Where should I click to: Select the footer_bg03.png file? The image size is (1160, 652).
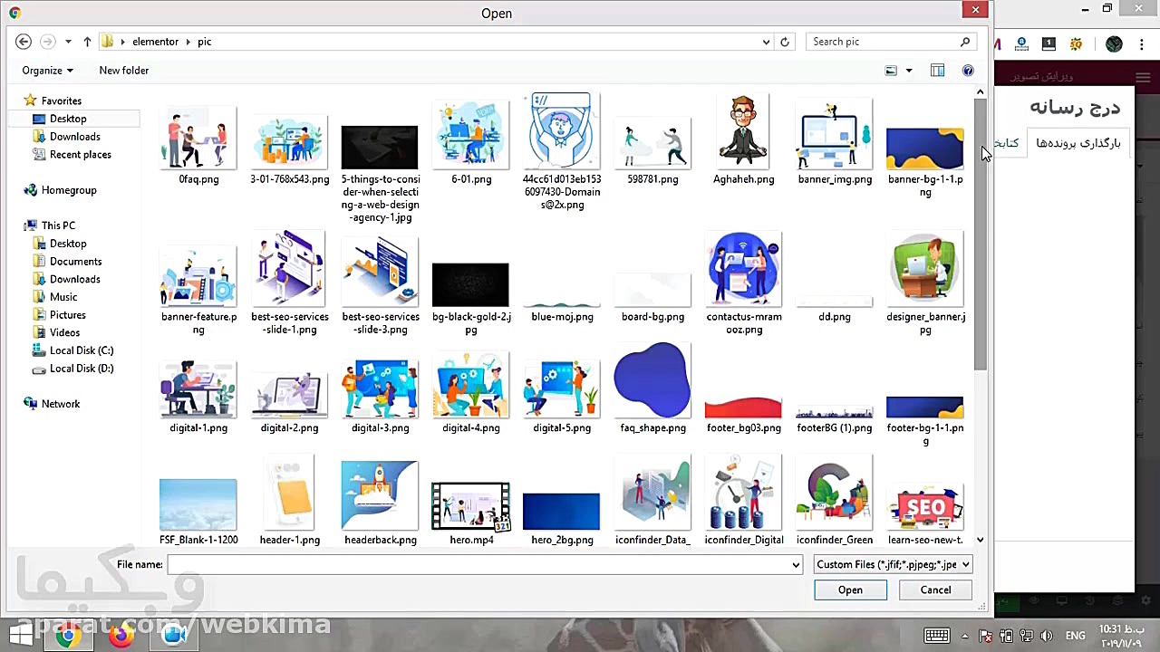(x=744, y=414)
